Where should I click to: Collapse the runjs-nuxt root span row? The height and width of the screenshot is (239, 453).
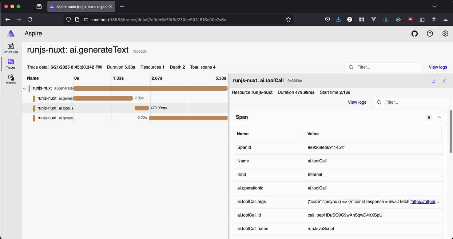point(24,89)
